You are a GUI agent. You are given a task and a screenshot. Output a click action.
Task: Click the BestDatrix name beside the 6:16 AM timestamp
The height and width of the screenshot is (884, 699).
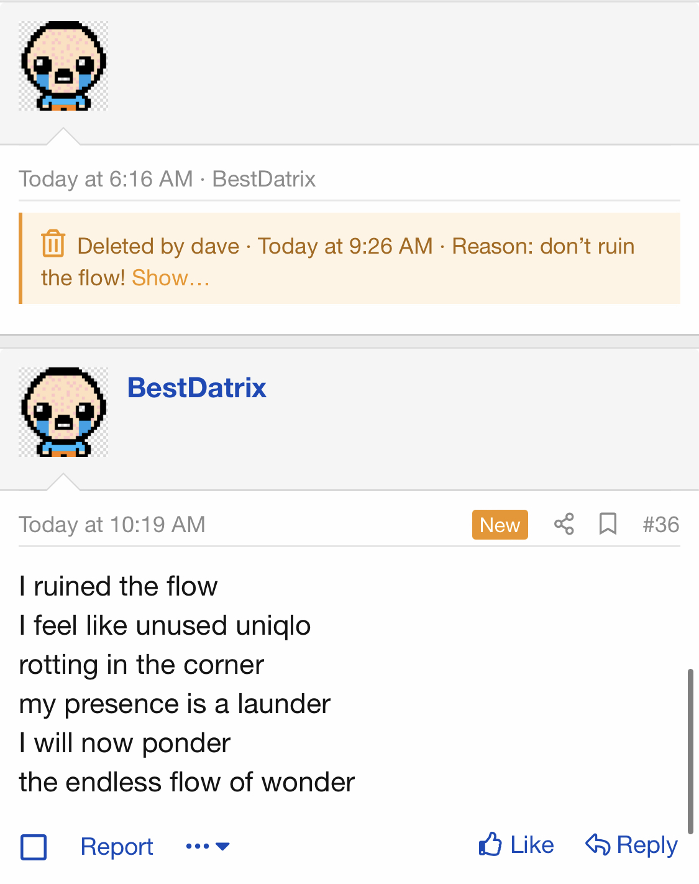[264, 179]
